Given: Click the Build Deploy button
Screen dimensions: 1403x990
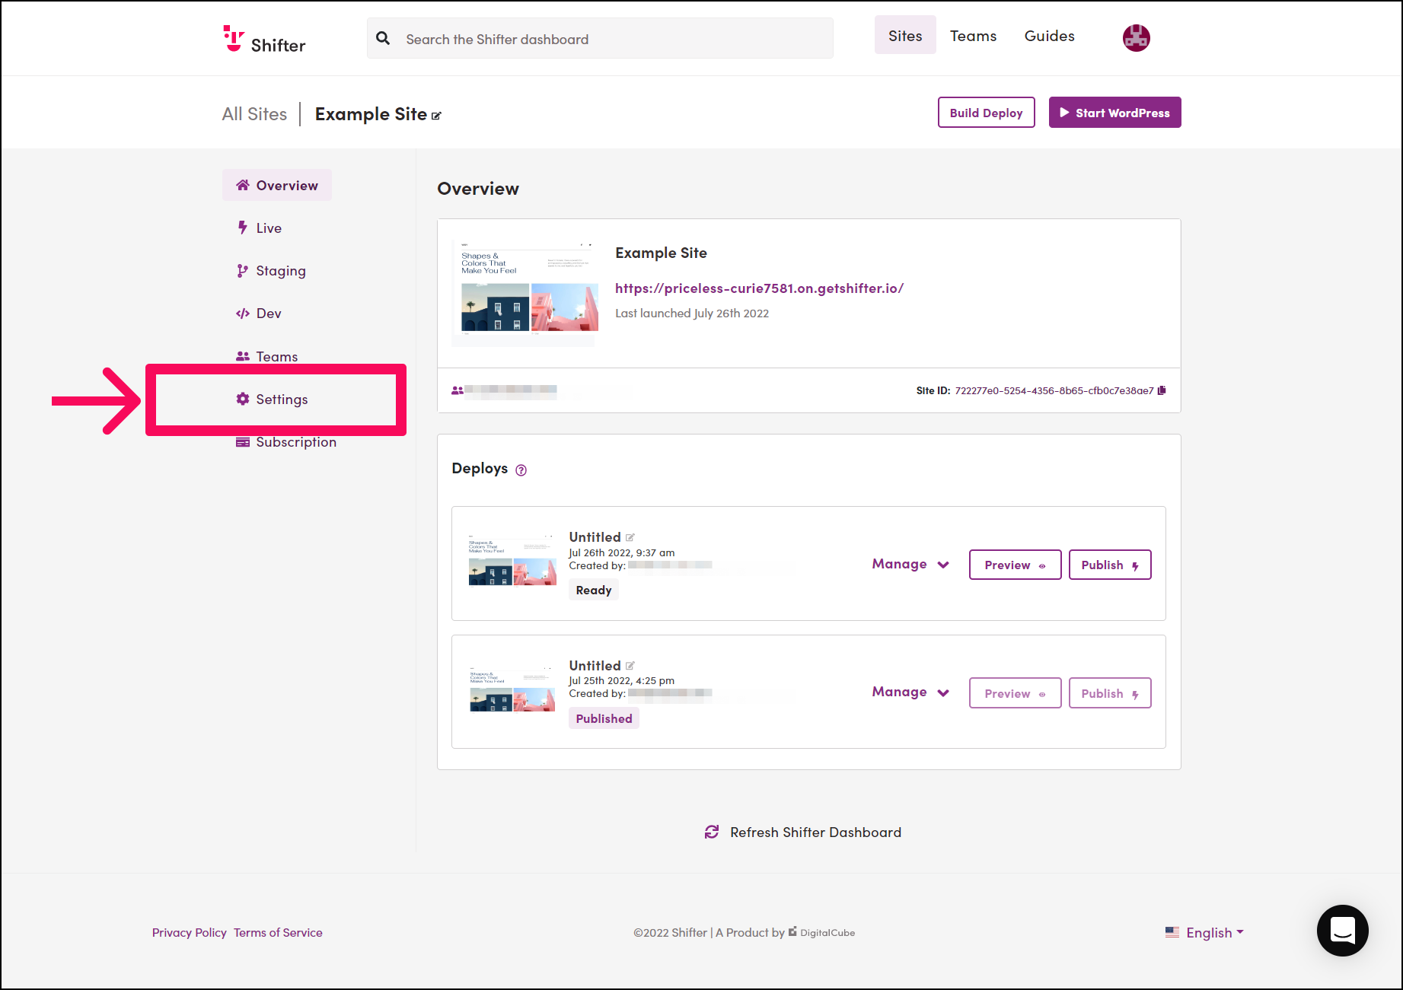Looking at the screenshot, I should pos(986,113).
